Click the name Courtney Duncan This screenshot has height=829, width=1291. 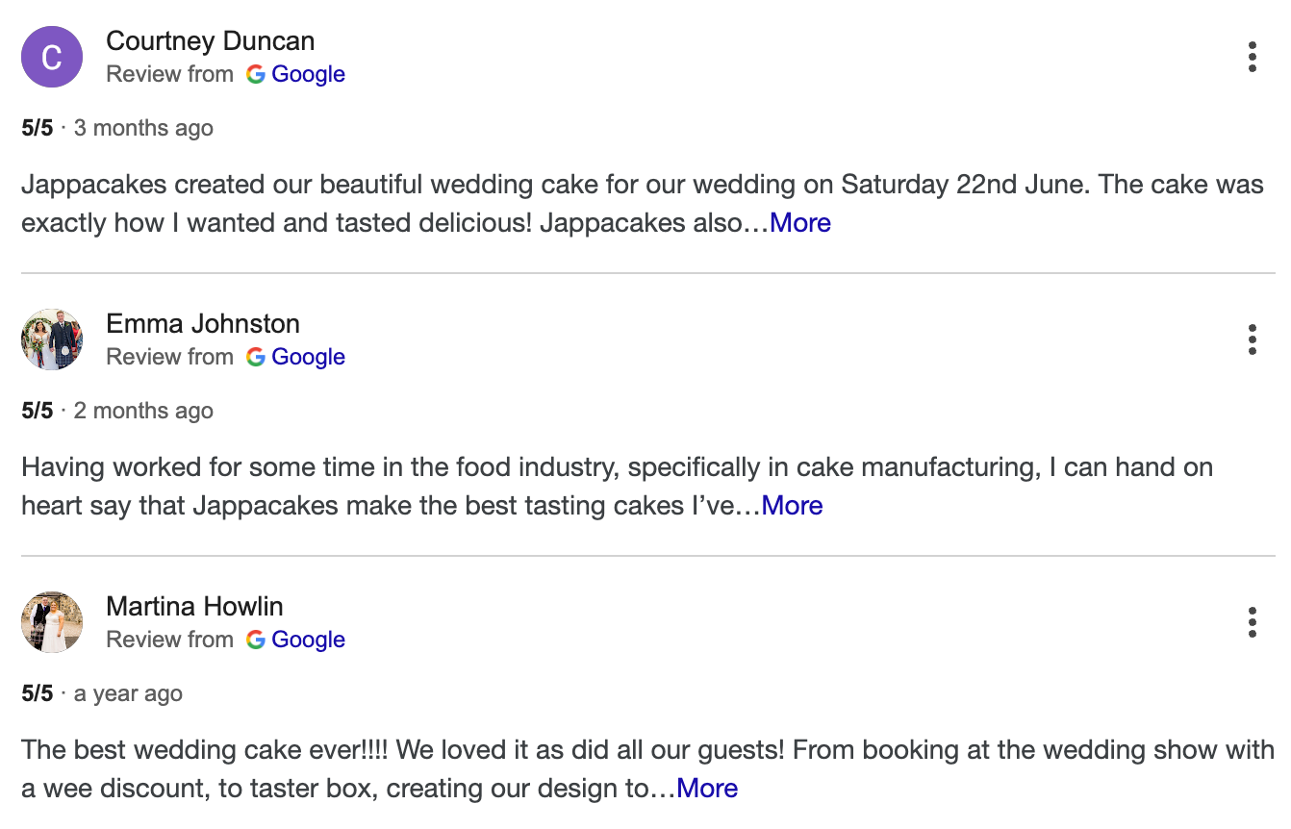click(x=210, y=40)
